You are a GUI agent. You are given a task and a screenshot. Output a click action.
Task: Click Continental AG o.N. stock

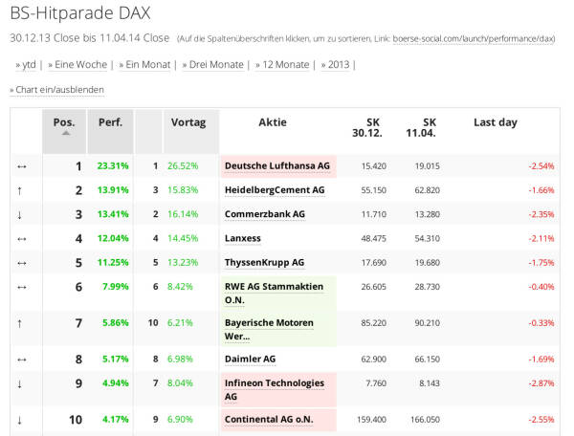(270, 420)
